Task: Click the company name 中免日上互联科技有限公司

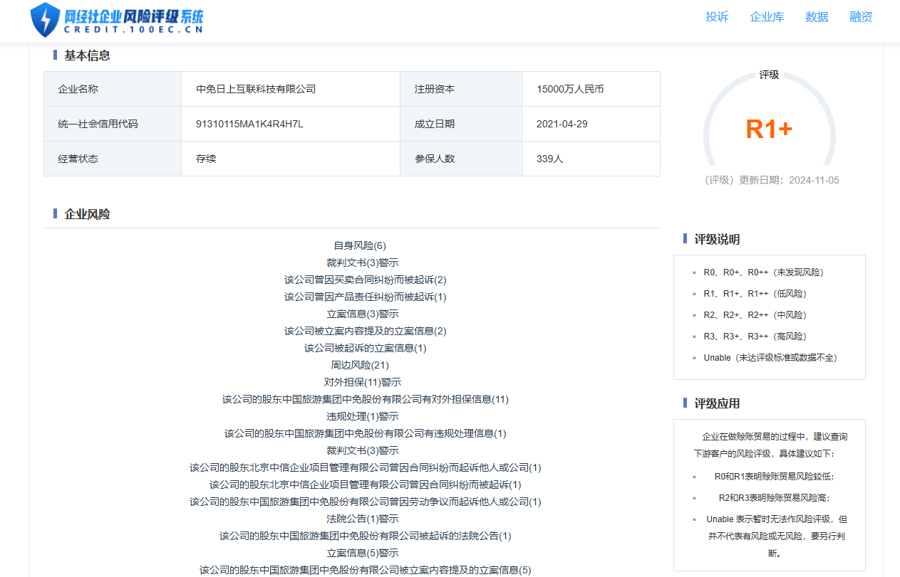Action: [x=256, y=89]
